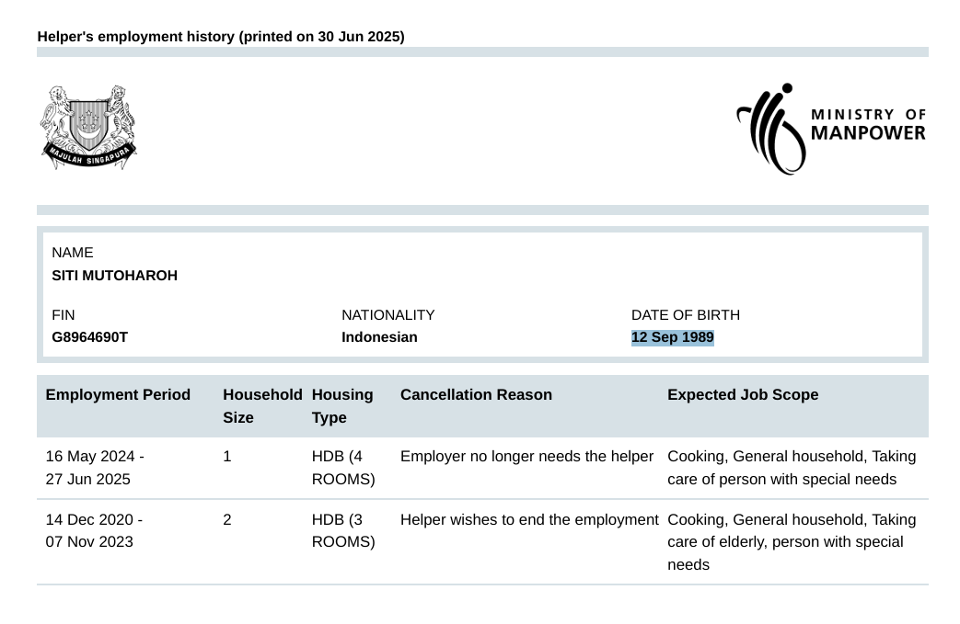Click the HDB (4 ROOMS) housing type cell
The height and width of the screenshot is (624, 960).
342,468
